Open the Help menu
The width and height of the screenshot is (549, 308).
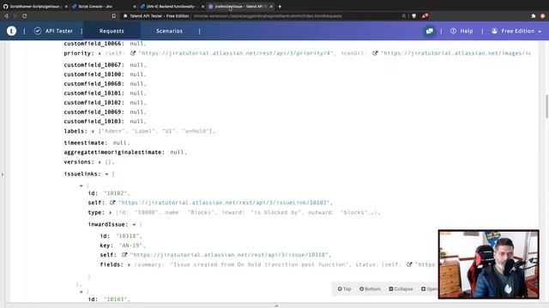462,31
